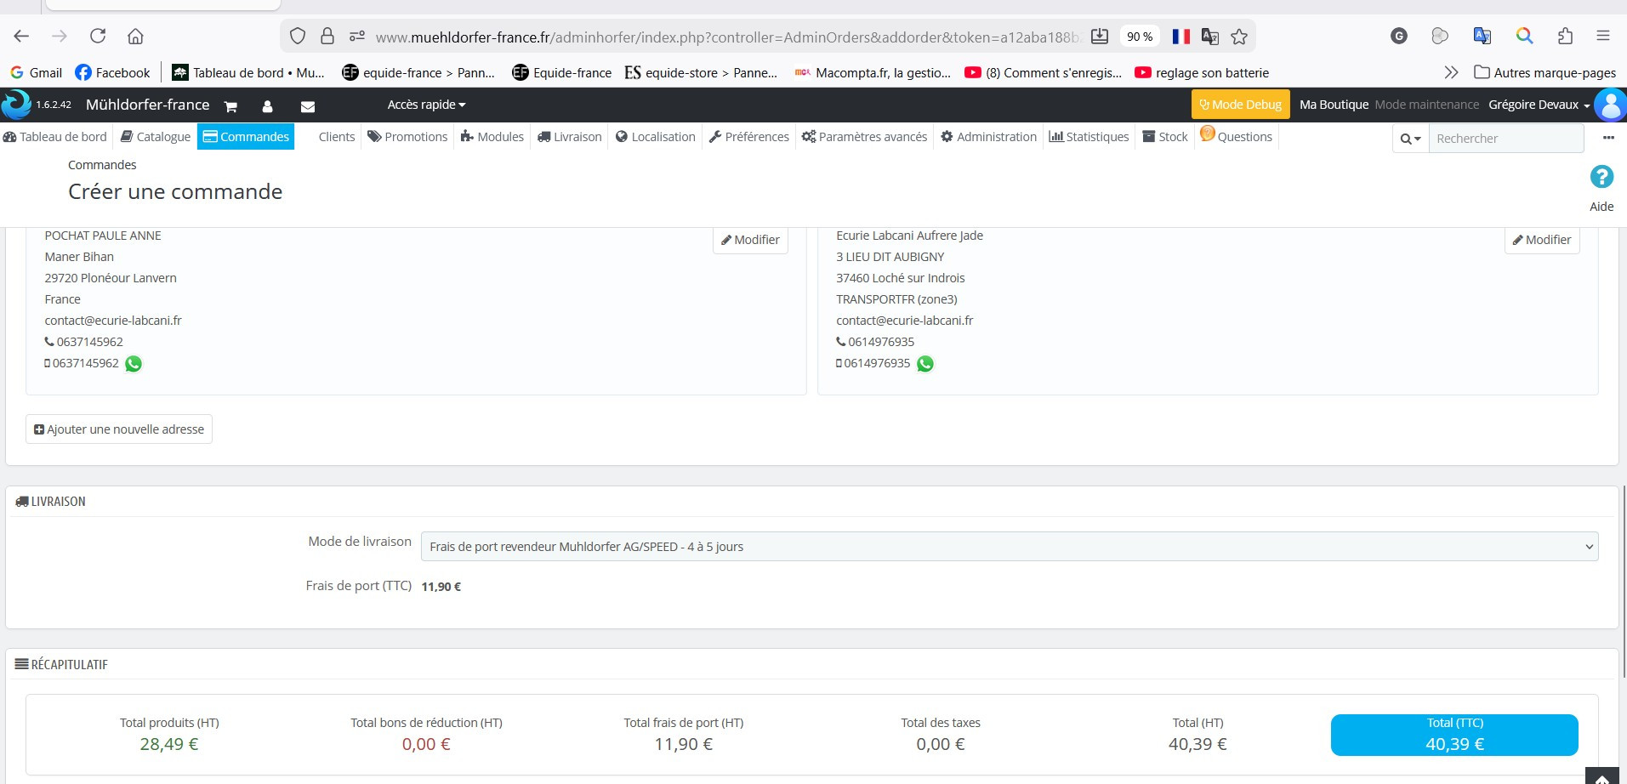
Task: Open the messages envelope icon in header
Action: [308, 106]
